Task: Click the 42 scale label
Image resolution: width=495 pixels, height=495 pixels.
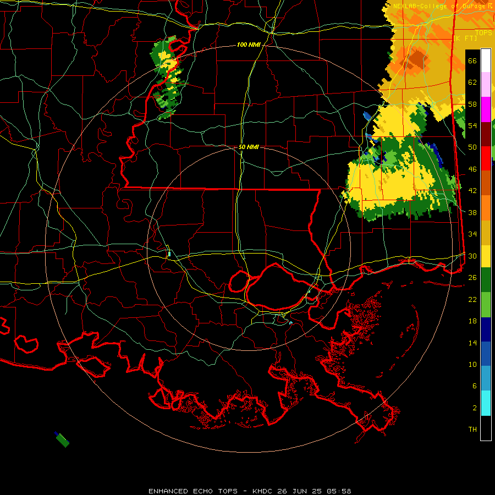Action: 472,191
